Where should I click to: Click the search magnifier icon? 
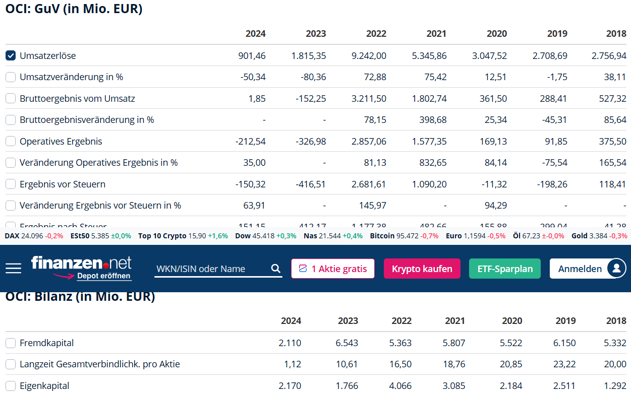[x=275, y=269]
